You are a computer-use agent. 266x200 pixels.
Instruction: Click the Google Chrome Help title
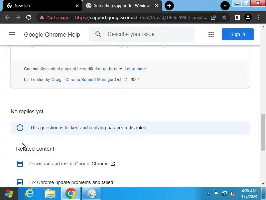[x=52, y=35]
